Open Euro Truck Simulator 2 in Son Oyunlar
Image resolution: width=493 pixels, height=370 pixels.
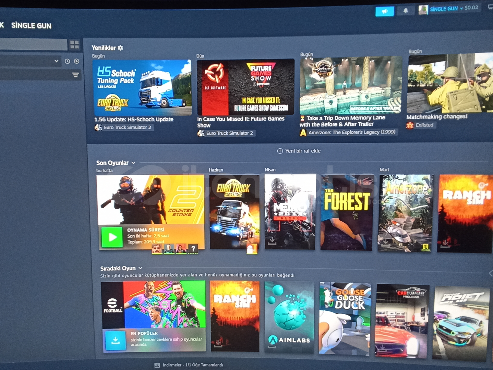234,212
